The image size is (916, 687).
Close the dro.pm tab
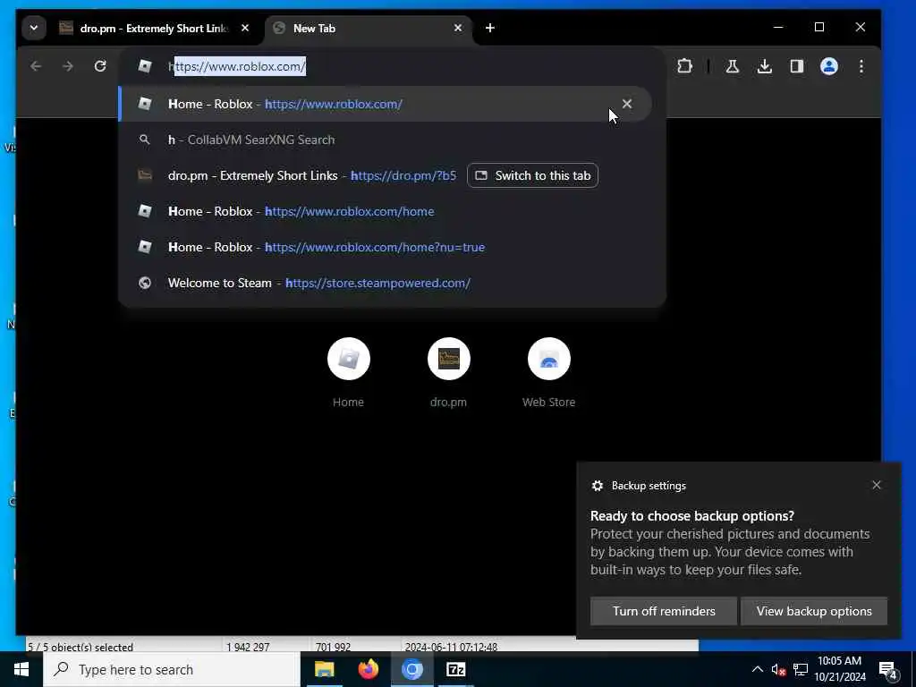click(x=245, y=28)
